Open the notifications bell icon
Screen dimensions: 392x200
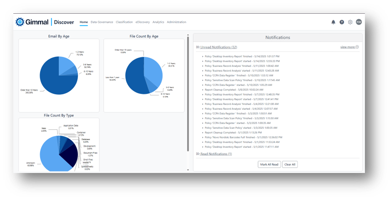[x=333, y=22]
